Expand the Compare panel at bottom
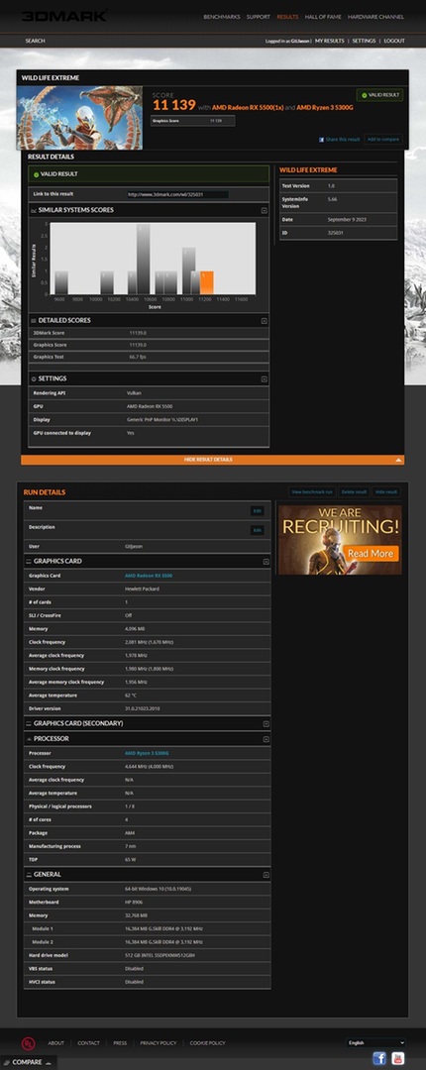This screenshot has width=426, height=1070. tap(28, 1062)
